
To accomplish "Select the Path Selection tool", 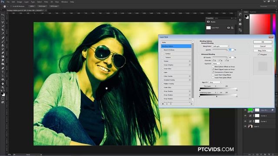I will 3,76.
